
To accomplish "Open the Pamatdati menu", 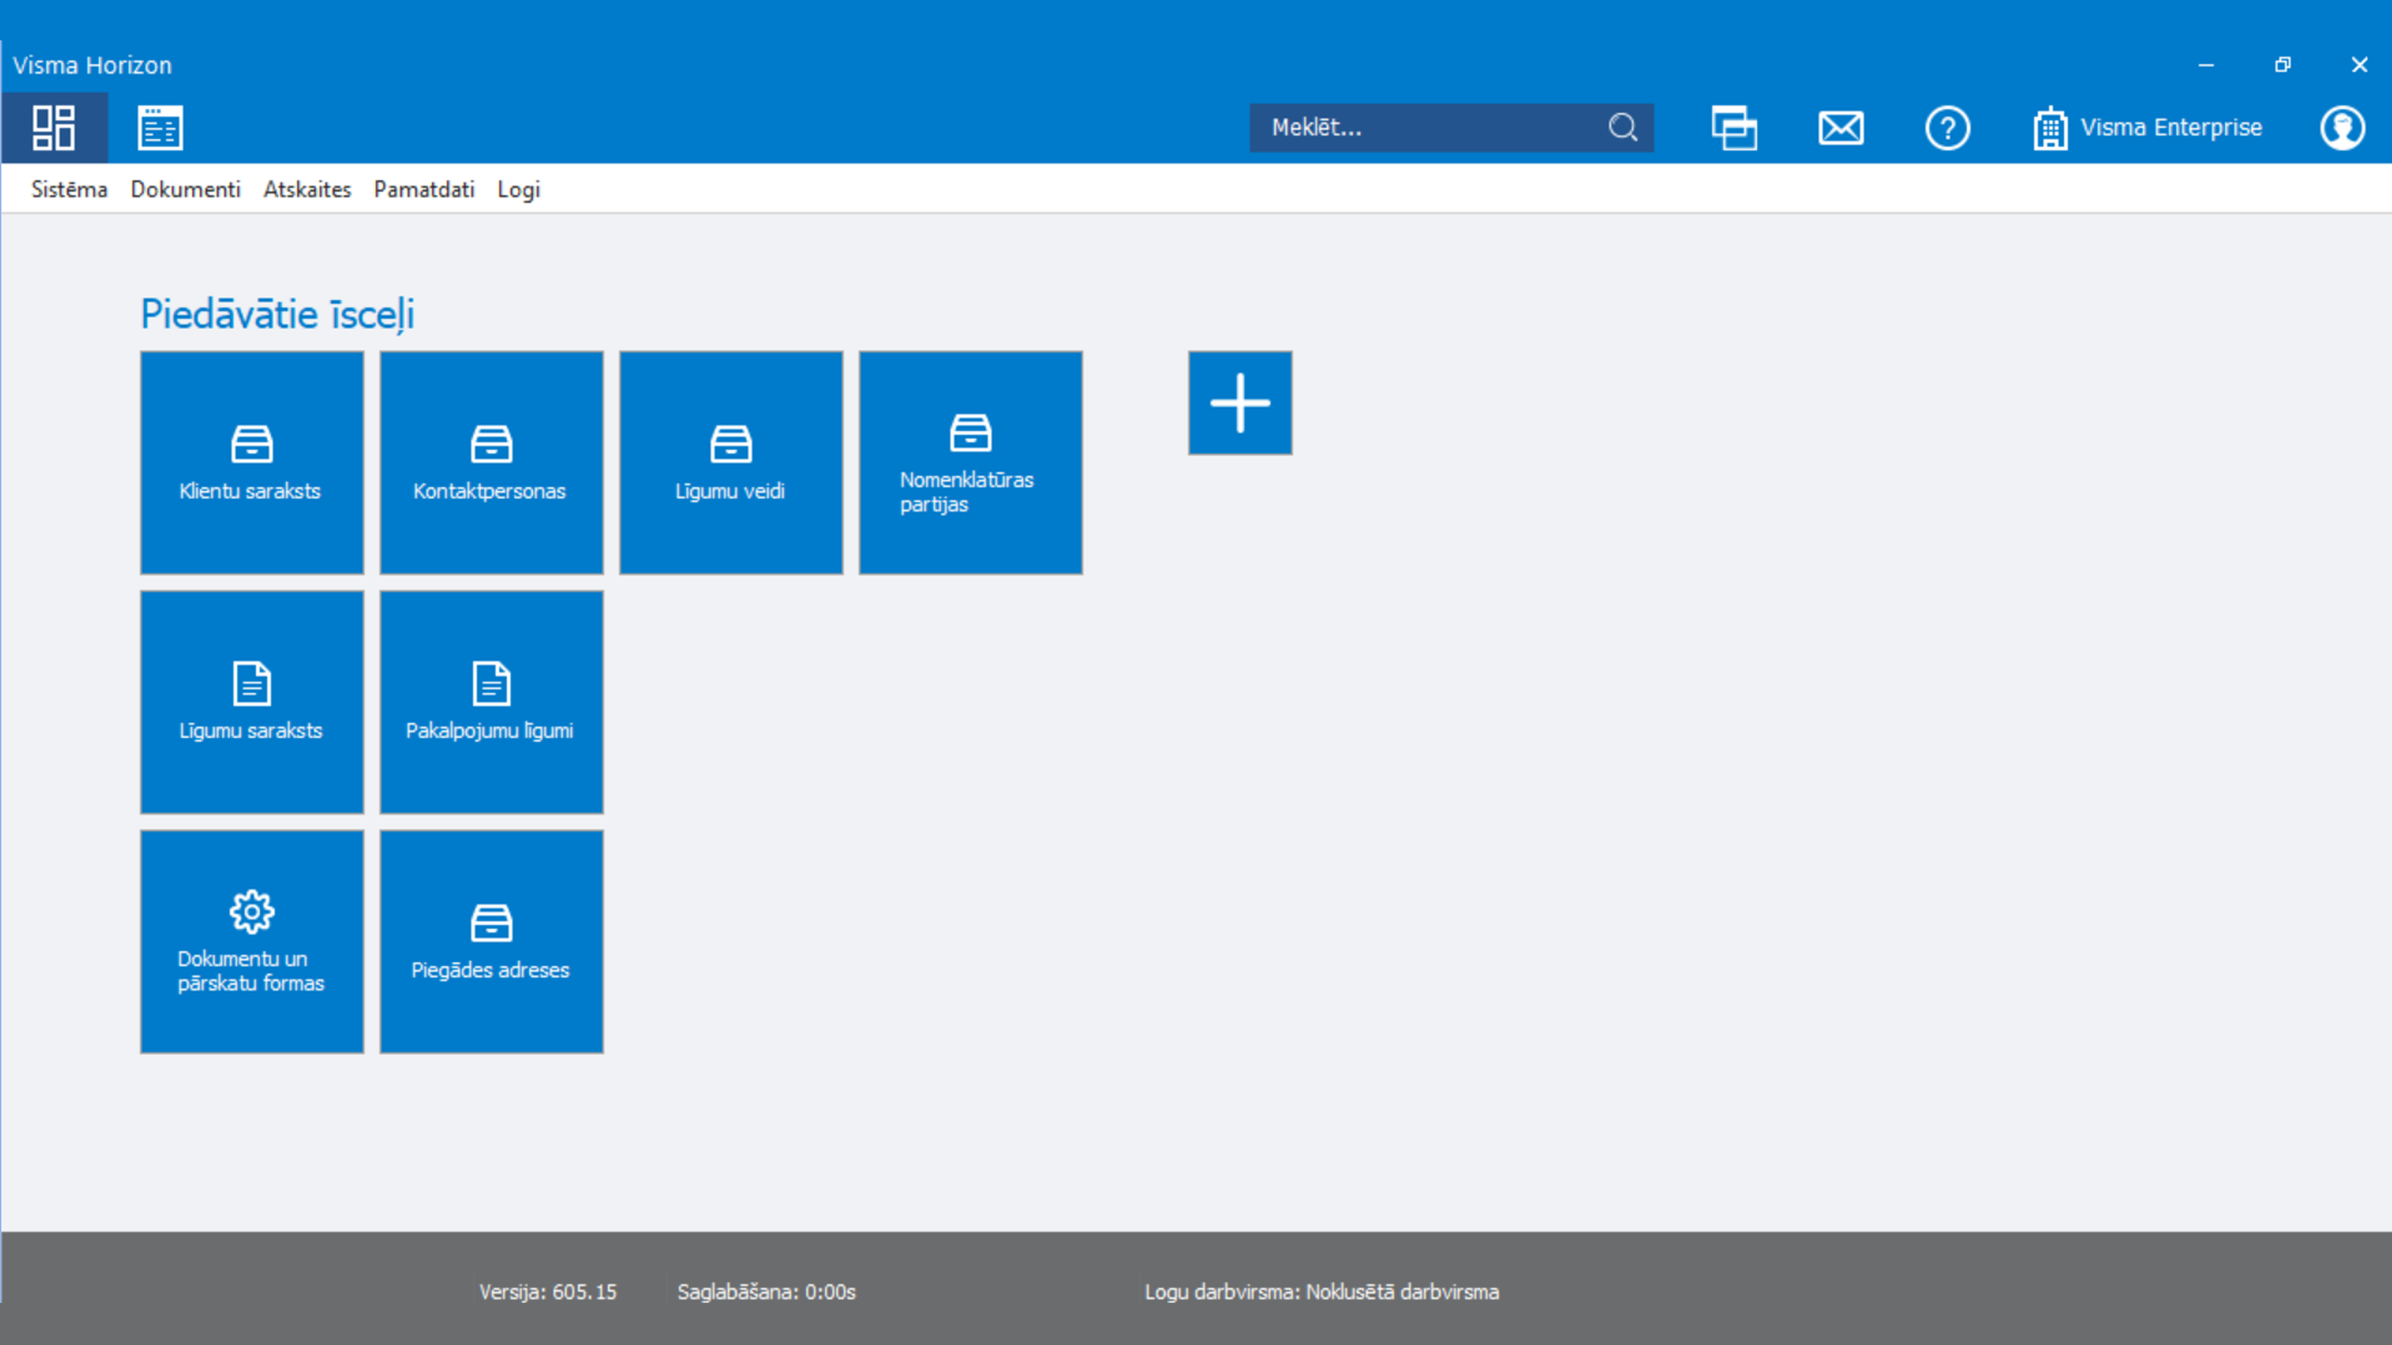I will click(424, 189).
